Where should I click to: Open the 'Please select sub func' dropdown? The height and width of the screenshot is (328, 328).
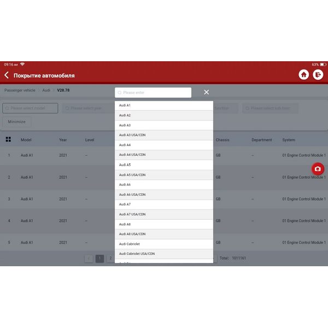point(270,108)
